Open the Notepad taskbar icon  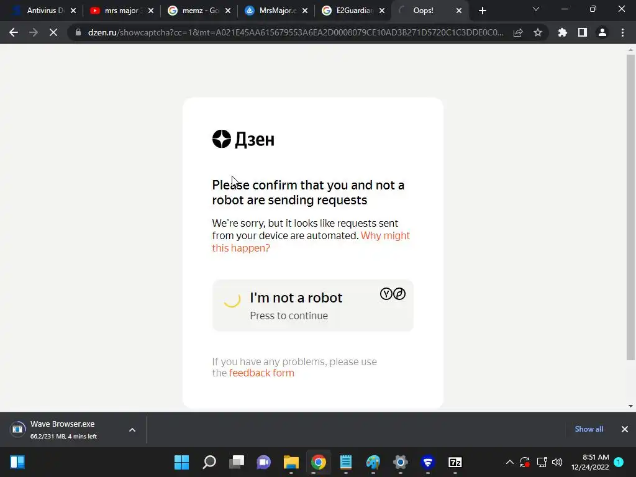tap(345, 462)
